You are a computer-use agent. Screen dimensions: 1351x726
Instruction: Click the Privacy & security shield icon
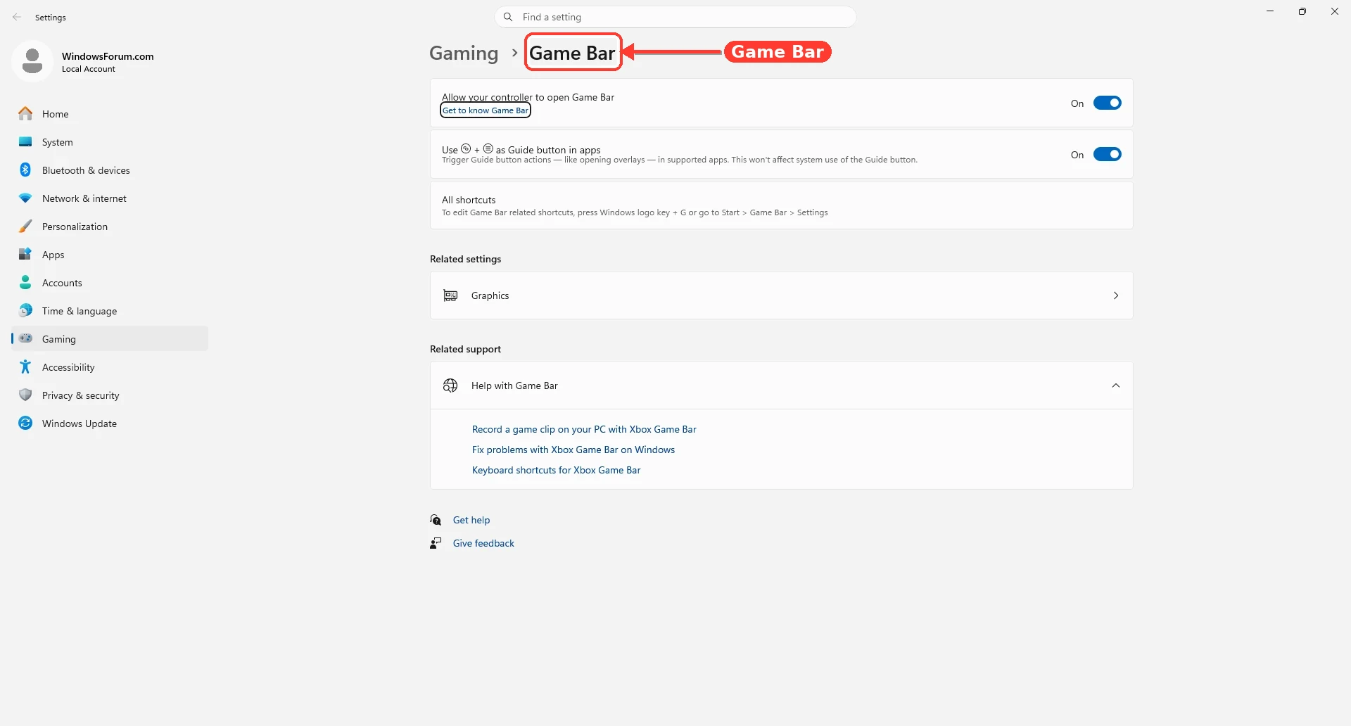coord(25,395)
